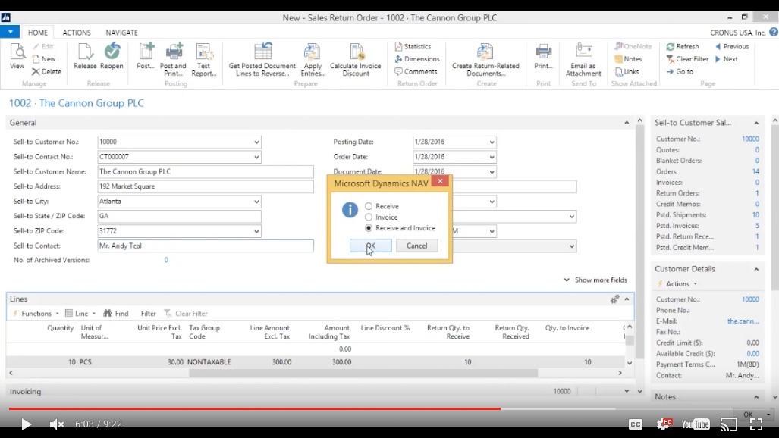Image resolution: width=779 pixels, height=438 pixels.
Task: Open the blue application menu dropdown
Action: 10,33
